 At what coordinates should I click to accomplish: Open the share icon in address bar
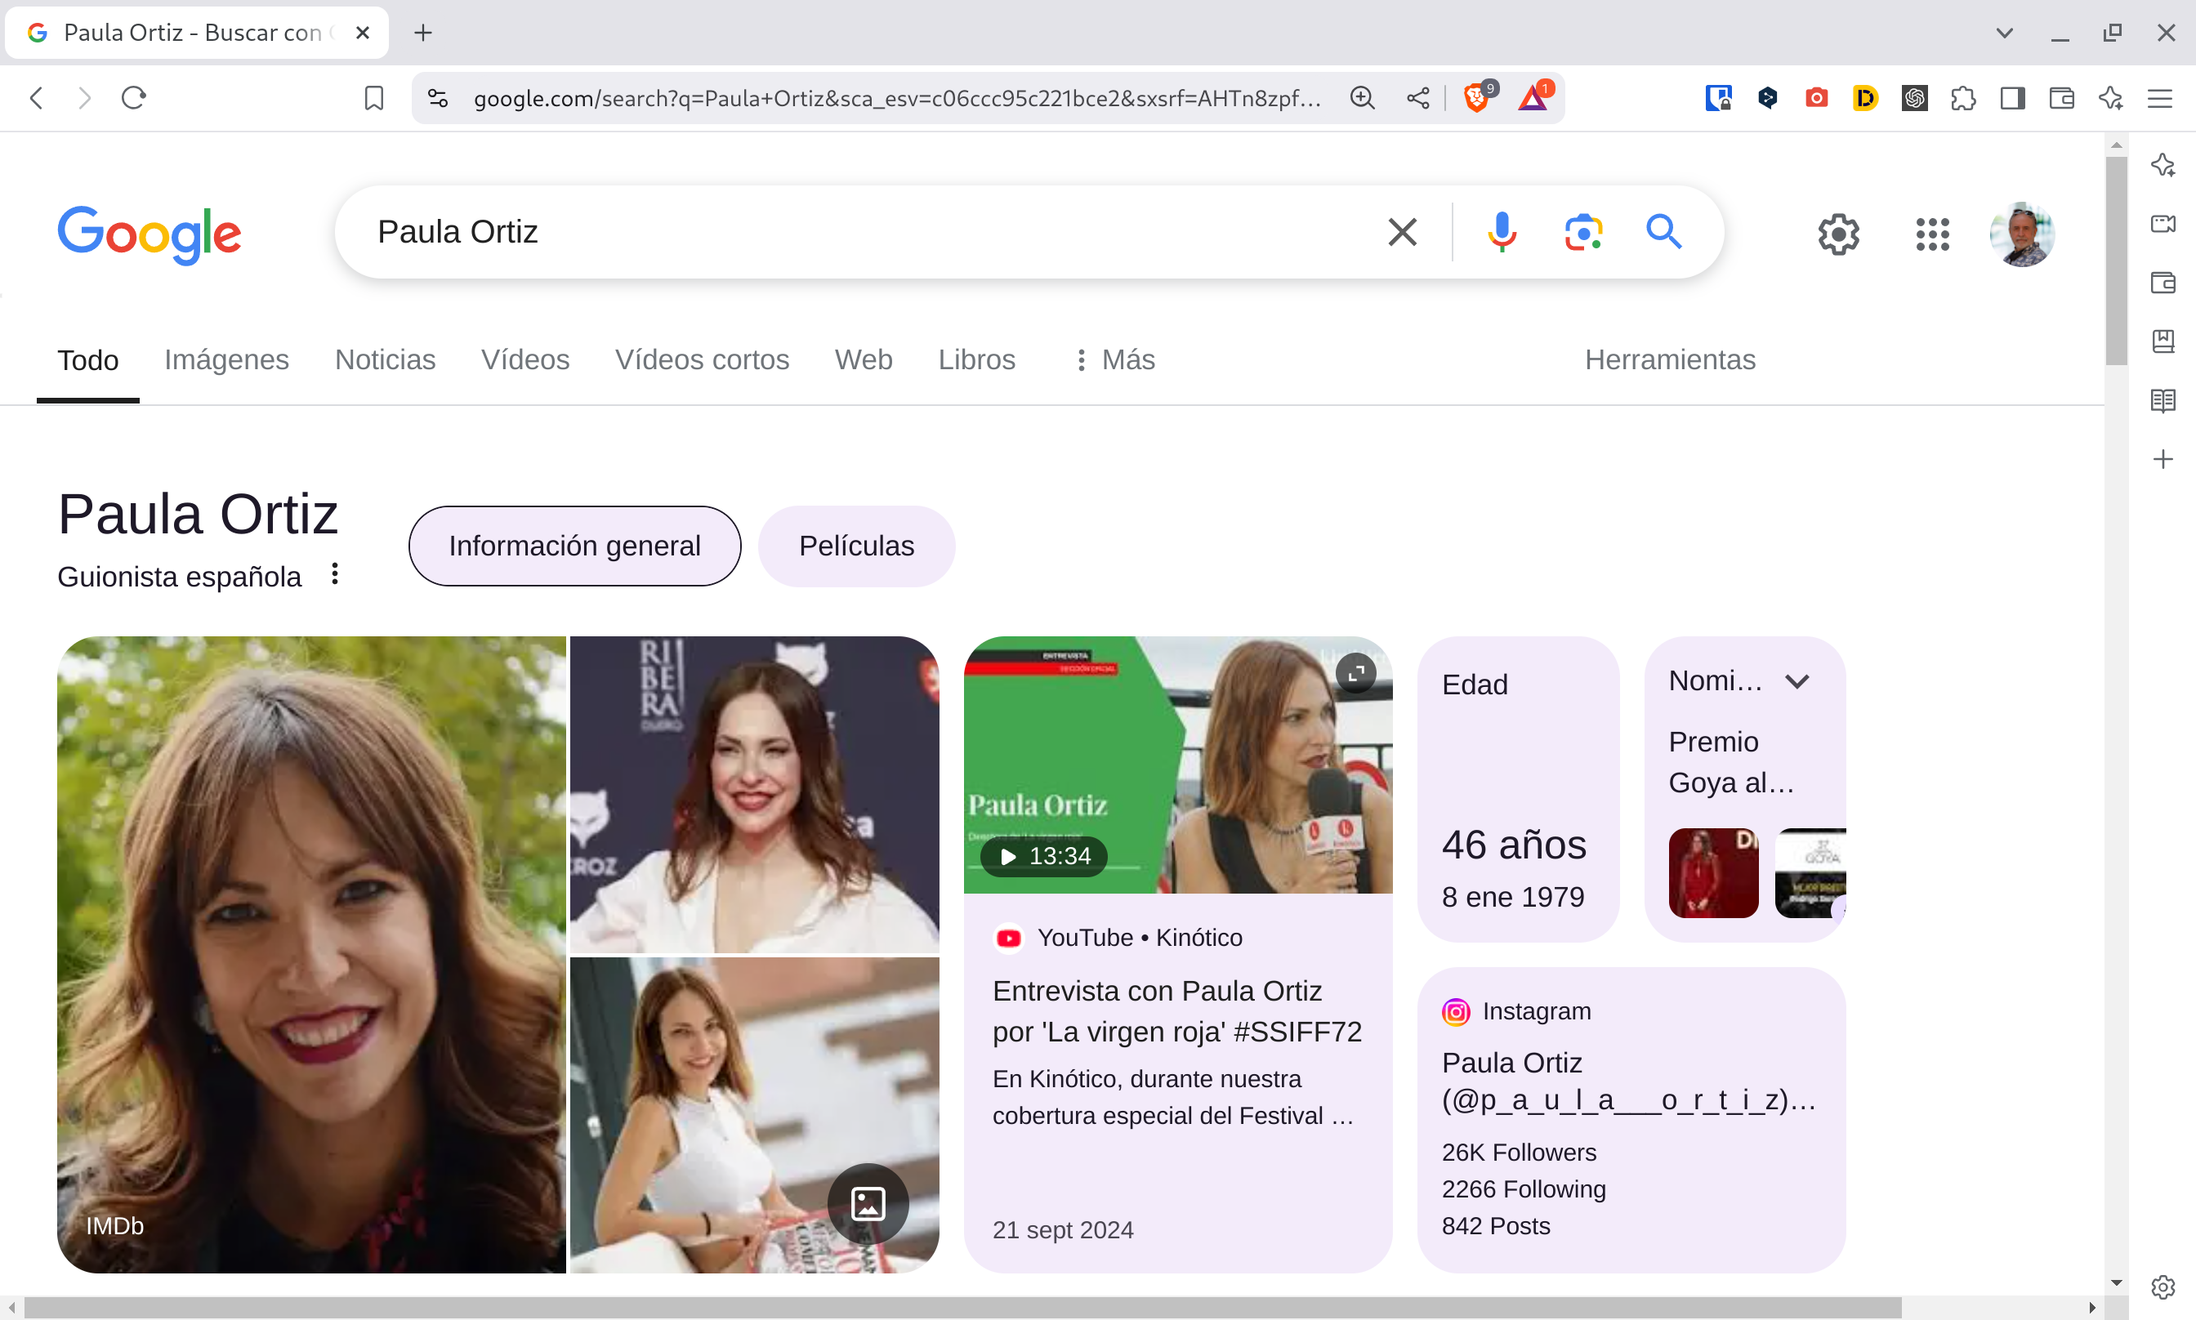coord(1417,98)
